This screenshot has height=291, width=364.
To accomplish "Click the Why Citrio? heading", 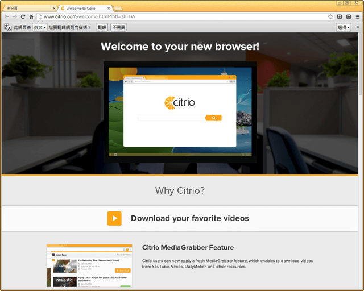I will [180, 190].
